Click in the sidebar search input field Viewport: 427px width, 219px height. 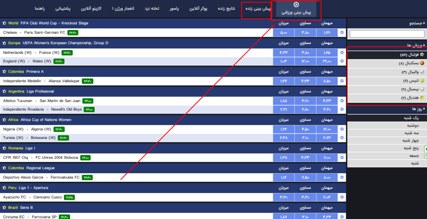387,34
